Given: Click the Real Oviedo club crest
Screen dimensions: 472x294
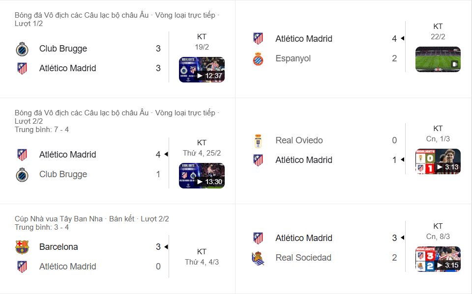Looking at the screenshot, I should tap(258, 140).
